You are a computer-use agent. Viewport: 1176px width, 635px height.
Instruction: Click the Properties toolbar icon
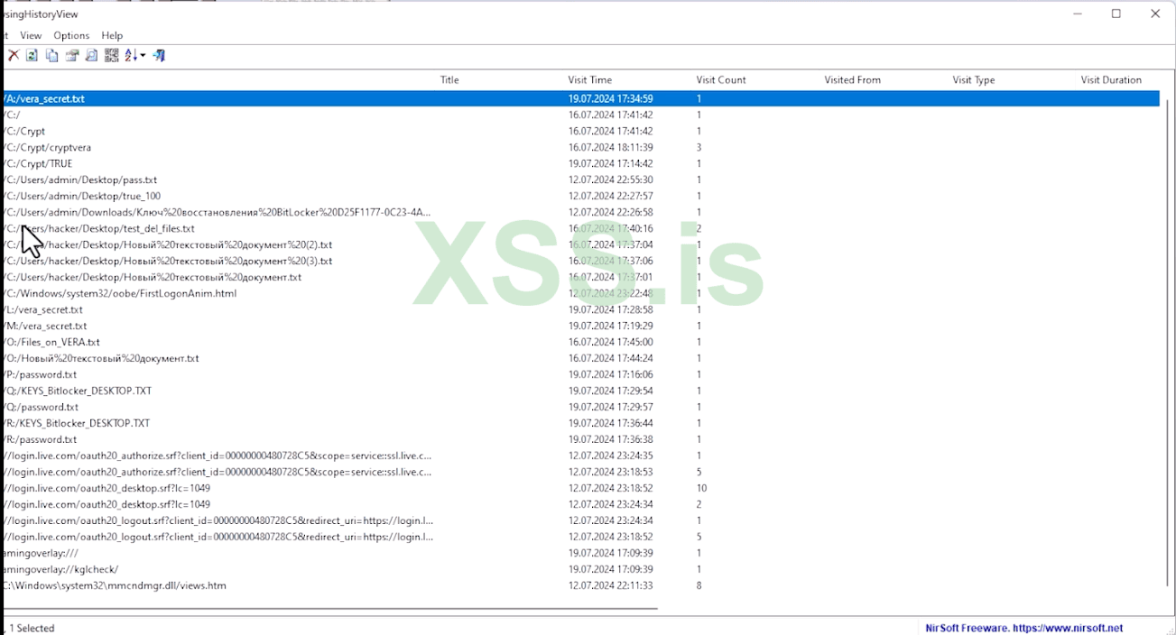72,56
